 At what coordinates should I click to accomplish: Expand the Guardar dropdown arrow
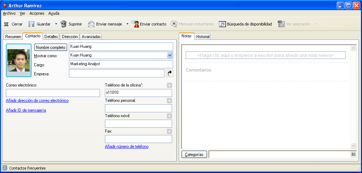(x=56, y=24)
